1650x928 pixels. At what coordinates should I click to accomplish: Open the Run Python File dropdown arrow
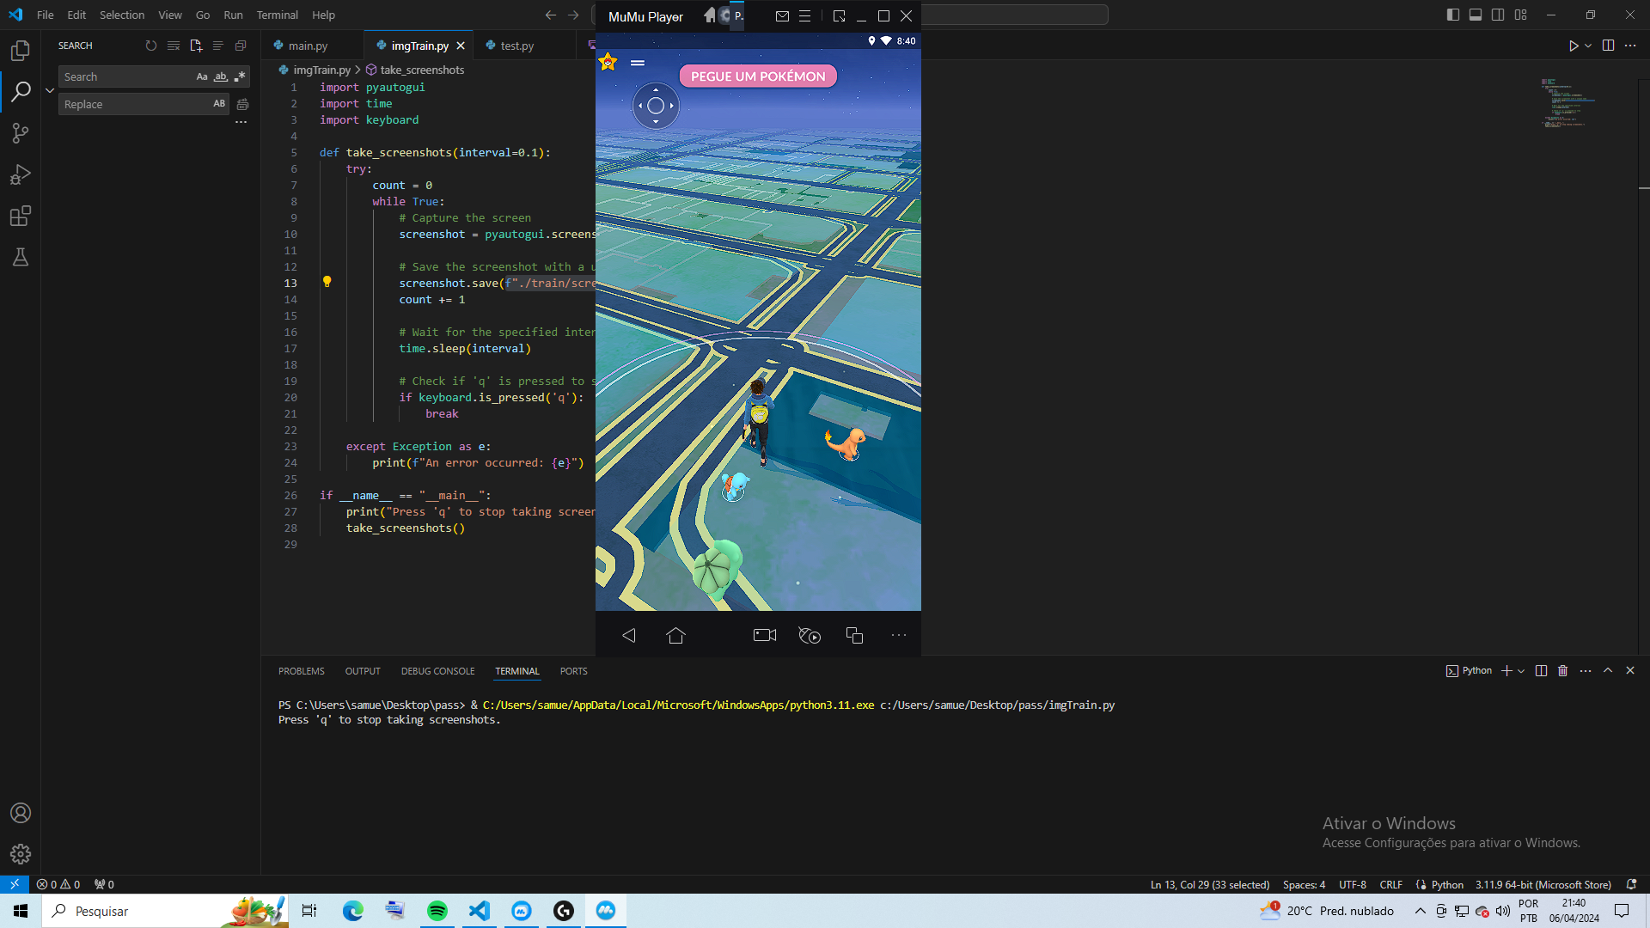1588,46
